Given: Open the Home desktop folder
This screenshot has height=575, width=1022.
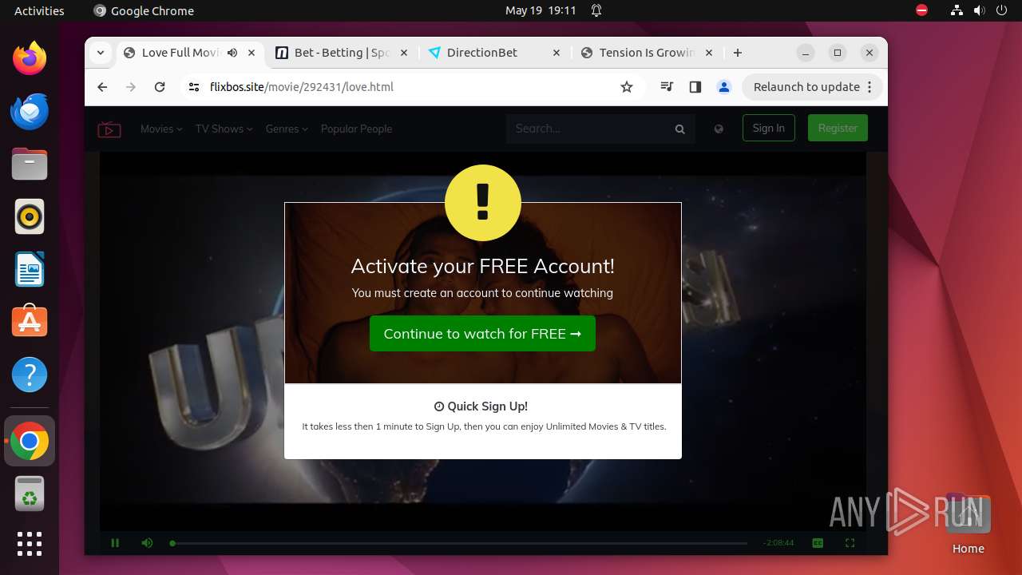Looking at the screenshot, I should [x=968, y=524].
